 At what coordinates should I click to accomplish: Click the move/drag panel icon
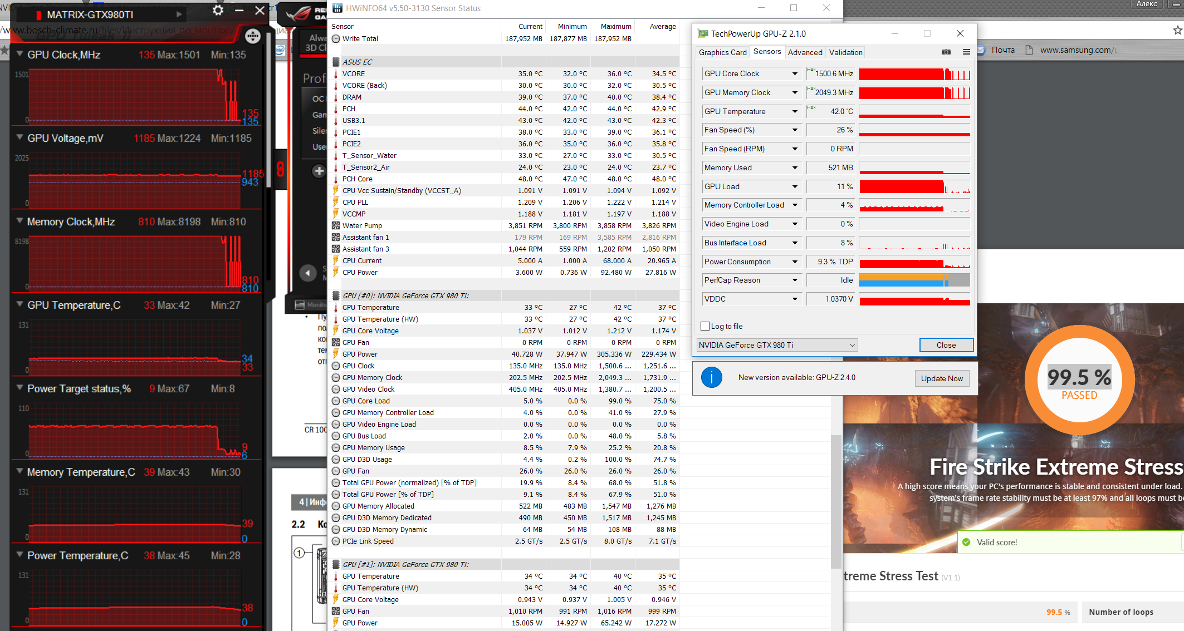click(x=253, y=36)
